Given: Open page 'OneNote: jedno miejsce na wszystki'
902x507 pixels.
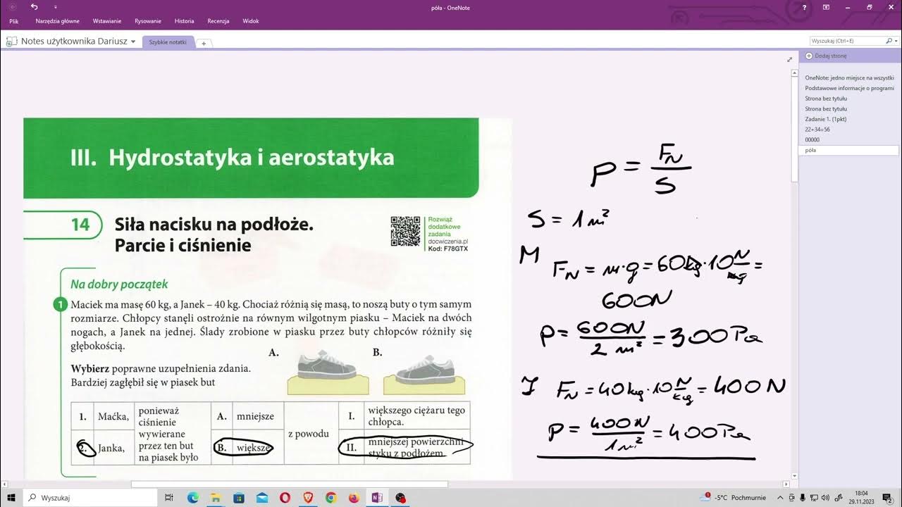Looking at the screenshot, I should point(849,77).
